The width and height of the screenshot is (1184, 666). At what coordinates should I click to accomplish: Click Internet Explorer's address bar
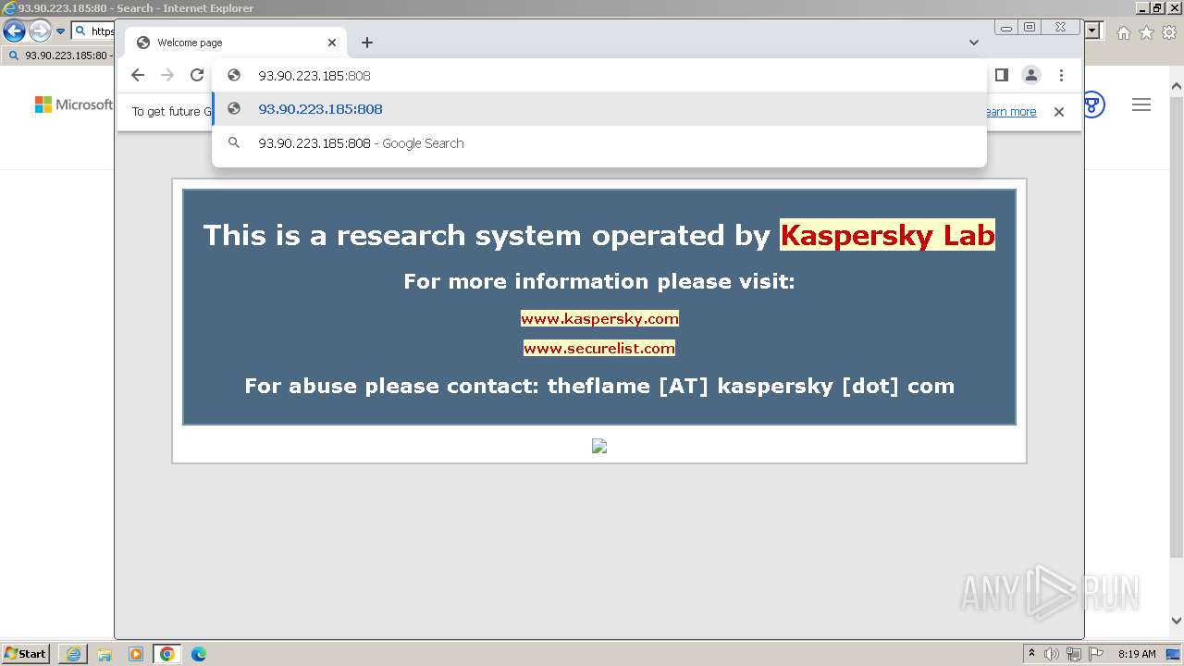[x=92, y=31]
